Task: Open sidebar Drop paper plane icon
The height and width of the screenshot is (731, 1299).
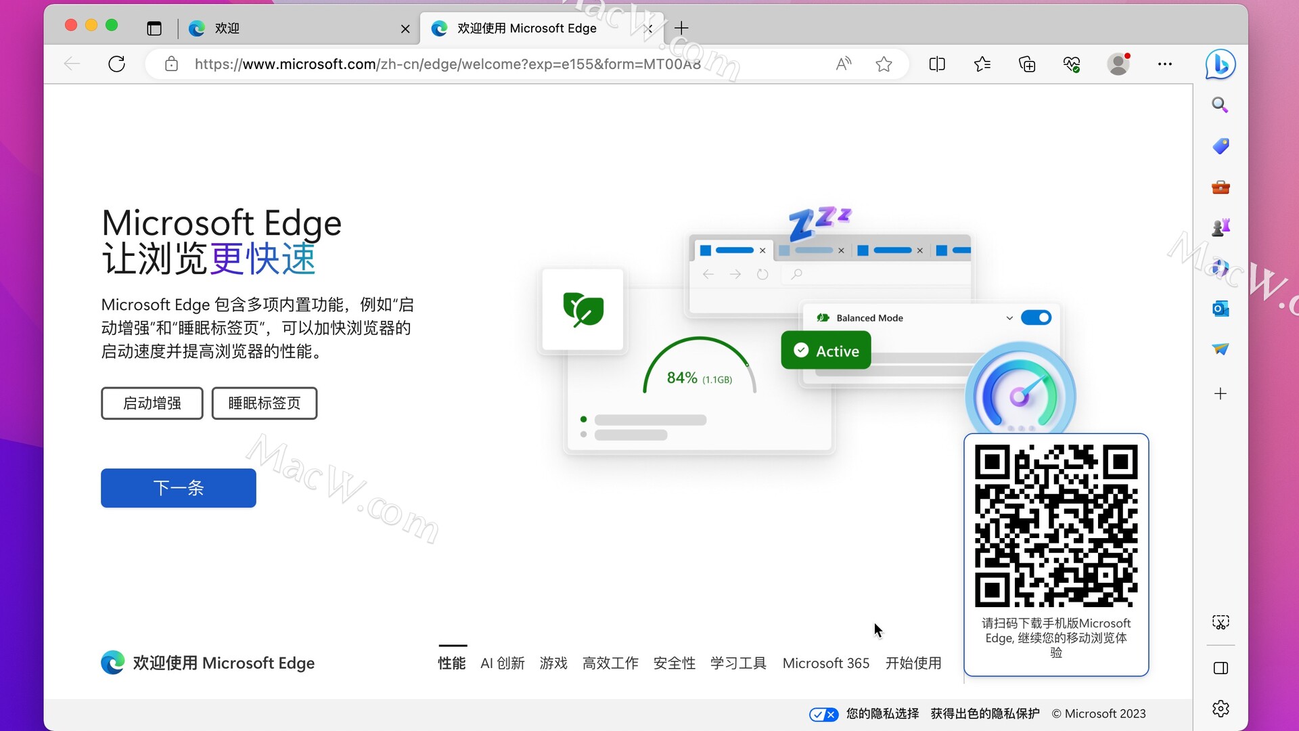Action: point(1221,349)
